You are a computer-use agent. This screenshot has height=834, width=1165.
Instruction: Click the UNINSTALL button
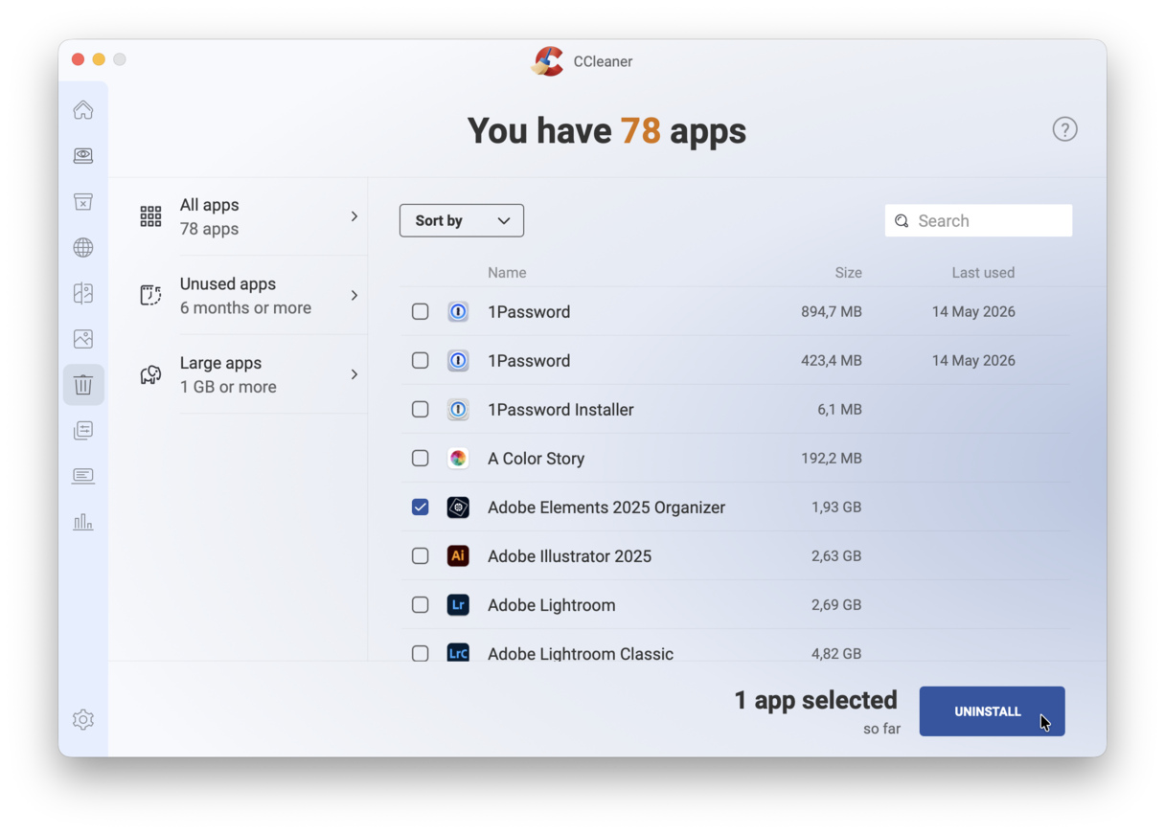(992, 711)
